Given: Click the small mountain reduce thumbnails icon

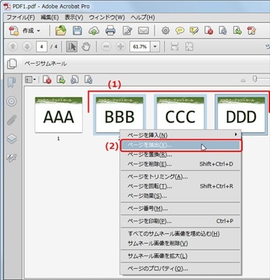Looking at the screenshot, I should 243,80.
